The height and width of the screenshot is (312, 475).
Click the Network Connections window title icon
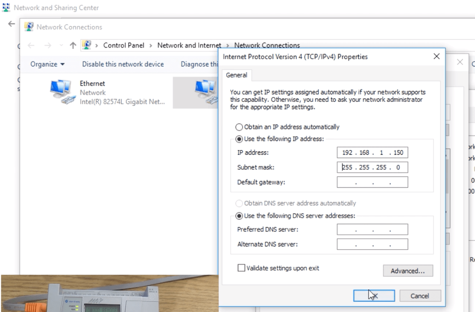tap(29, 27)
